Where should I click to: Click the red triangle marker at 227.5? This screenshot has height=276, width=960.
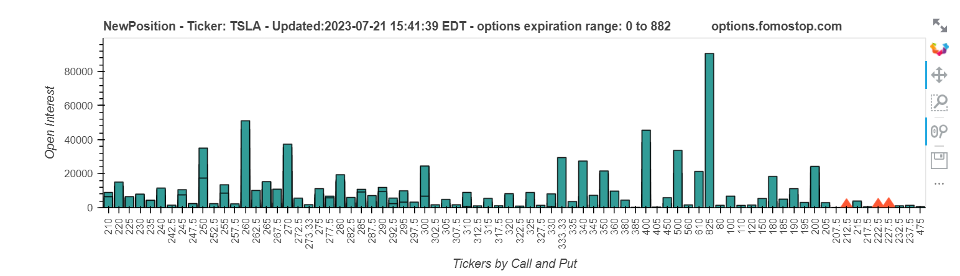pos(888,203)
